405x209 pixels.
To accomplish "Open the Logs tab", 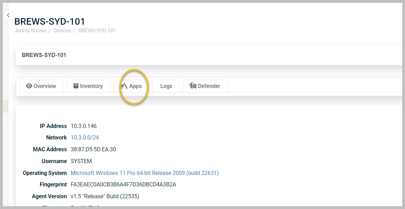I will point(166,86).
